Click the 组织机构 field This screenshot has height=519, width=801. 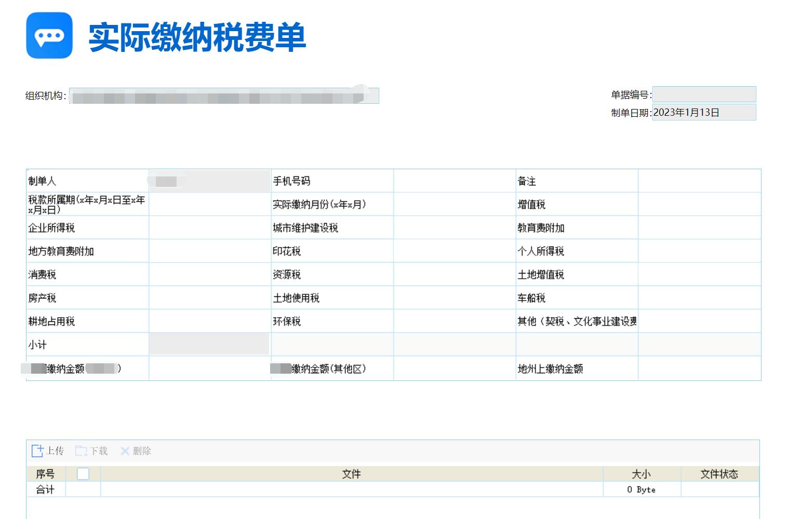(223, 96)
